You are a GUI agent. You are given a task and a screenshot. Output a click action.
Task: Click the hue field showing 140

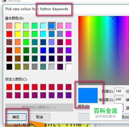click(x=119, y=91)
